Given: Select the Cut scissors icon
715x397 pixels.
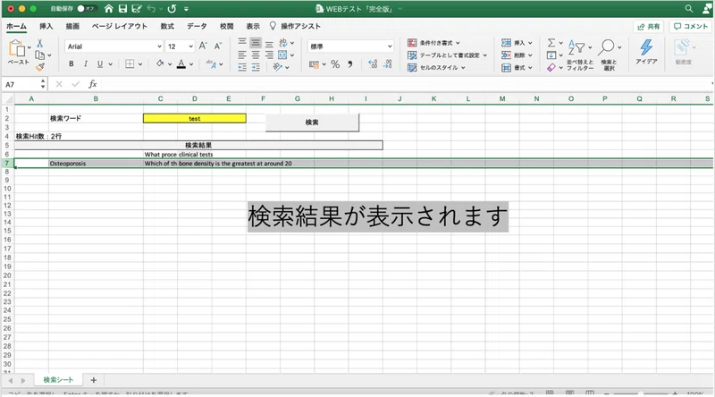Looking at the screenshot, I should pos(39,43).
